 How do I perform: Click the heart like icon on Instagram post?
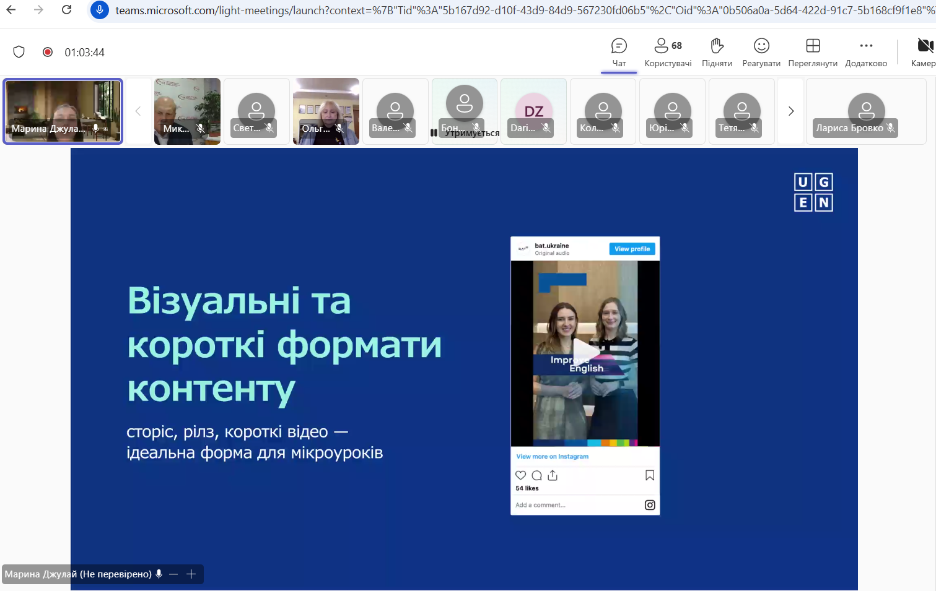pos(521,475)
